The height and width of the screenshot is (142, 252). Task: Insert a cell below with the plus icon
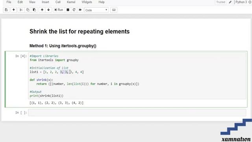coord(14,10)
